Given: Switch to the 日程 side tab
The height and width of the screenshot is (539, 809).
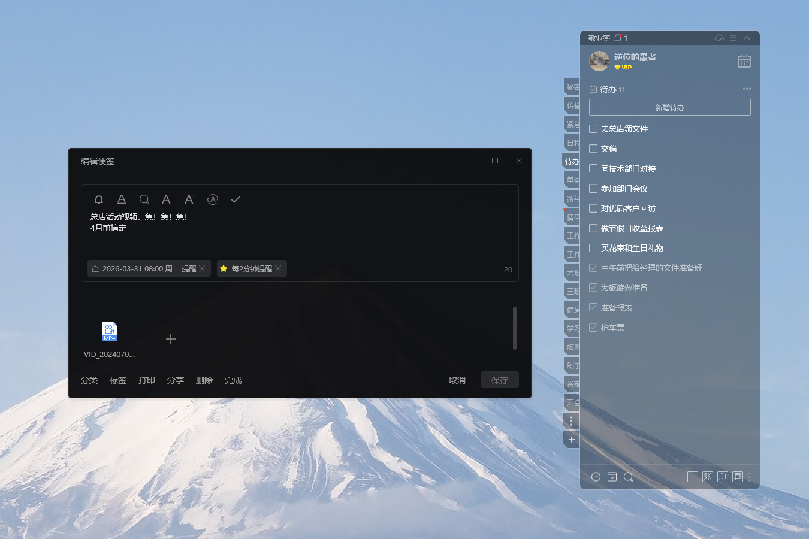Looking at the screenshot, I should click(572, 143).
